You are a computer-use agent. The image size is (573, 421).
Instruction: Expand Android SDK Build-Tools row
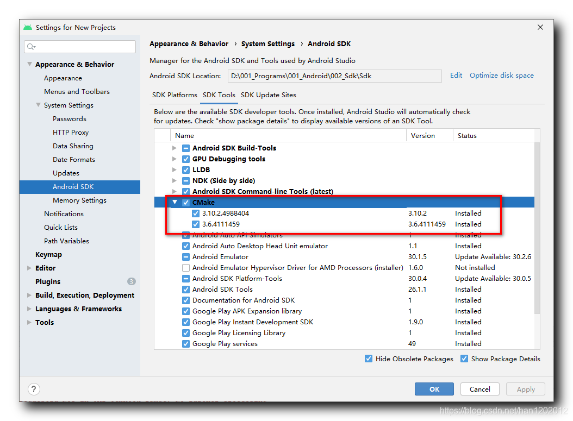point(175,148)
